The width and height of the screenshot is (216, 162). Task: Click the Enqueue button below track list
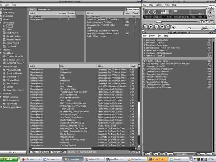pos(45,152)
